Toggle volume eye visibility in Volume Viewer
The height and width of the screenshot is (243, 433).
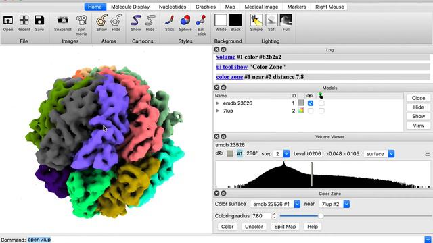[x=219, y=153]
